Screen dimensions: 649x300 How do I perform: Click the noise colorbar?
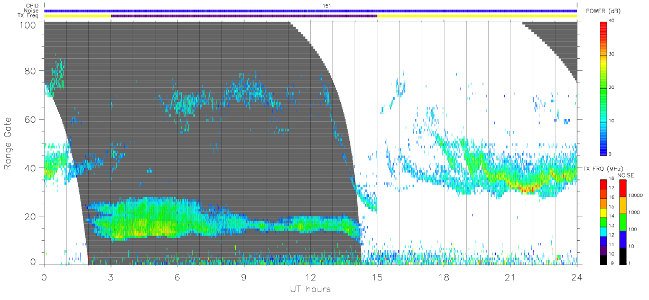(623, 221)
